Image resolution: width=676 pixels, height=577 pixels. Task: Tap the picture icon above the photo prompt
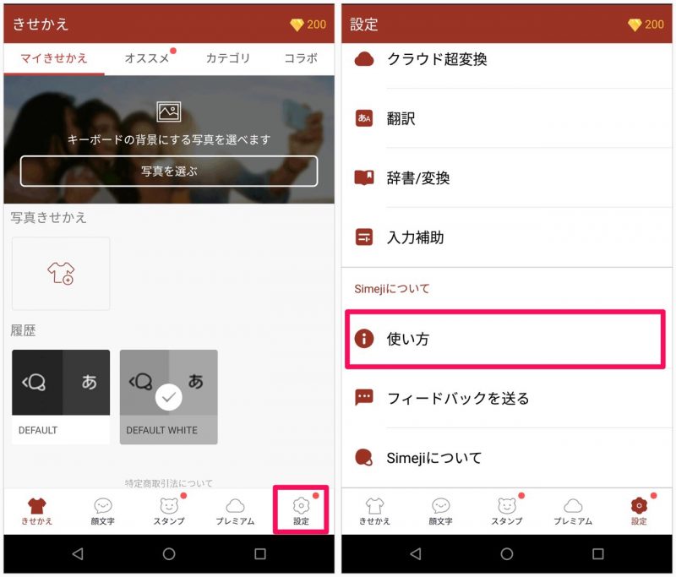point(168,112)
